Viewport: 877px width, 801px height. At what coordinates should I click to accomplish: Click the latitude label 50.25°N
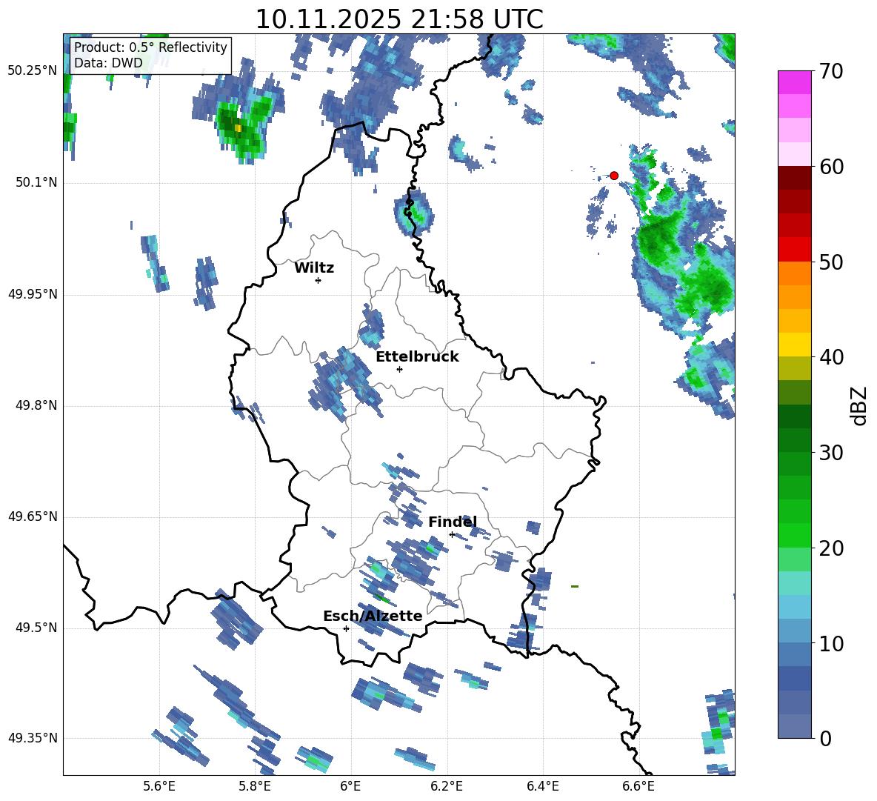33,71
